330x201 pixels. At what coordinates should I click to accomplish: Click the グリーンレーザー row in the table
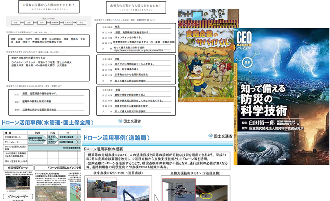coord(16,142)
